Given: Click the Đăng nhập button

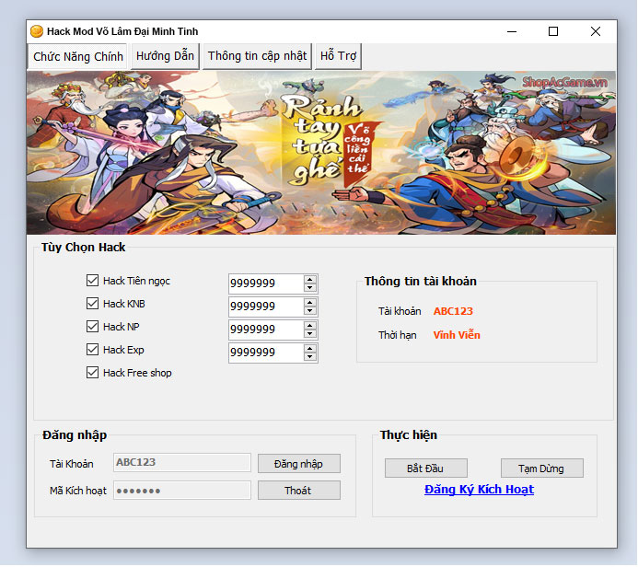Looking at the screenshot, I should 299,464.
